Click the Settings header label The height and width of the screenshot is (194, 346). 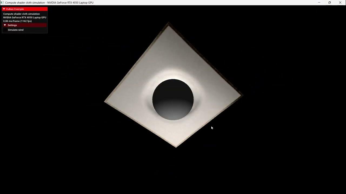point(12,25)
